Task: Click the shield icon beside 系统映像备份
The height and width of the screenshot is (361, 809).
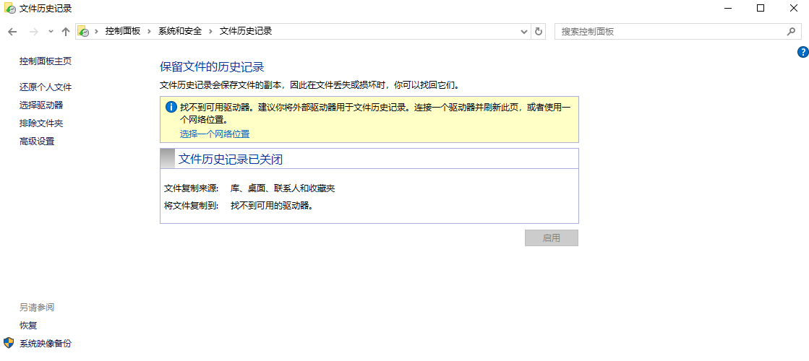Action: pyautogui.click(x=9, y=343)
